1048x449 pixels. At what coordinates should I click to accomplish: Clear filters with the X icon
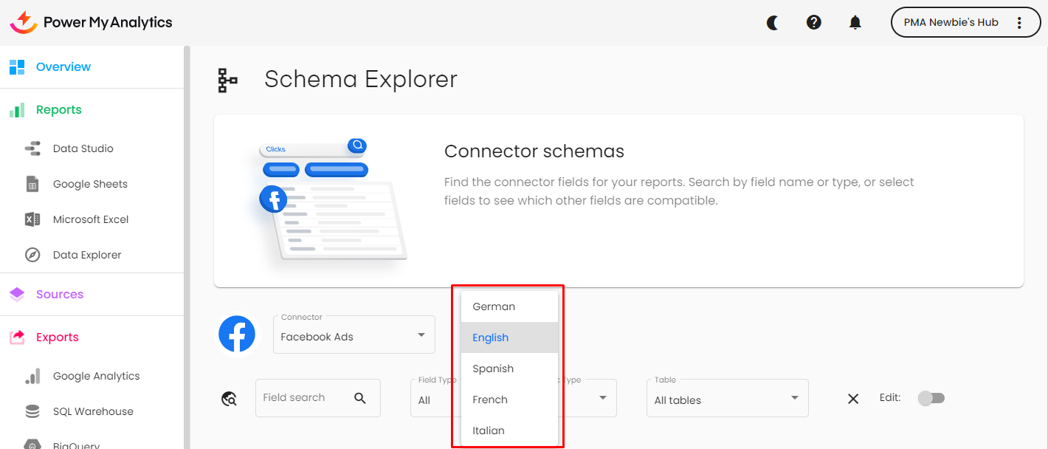tap(853, 399)
